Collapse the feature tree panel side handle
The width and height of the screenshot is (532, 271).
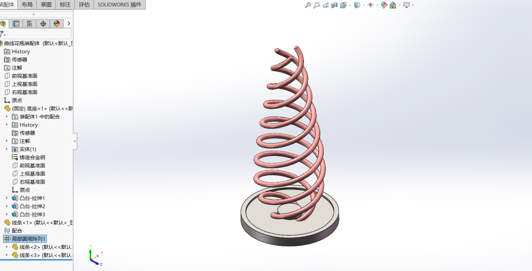tap(75, 141)
